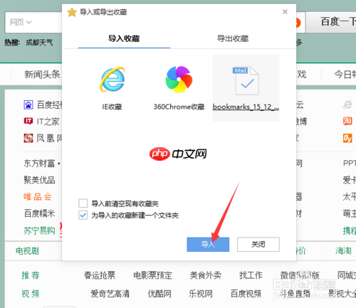Viewport: 356px width, 308px height.
Task: Click the IT之家 red icon
Action: click(x=28, y=121)
